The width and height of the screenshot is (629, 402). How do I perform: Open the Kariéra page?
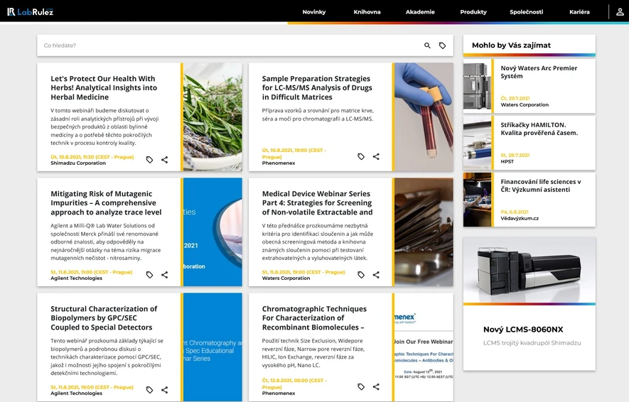coord(579,12)
